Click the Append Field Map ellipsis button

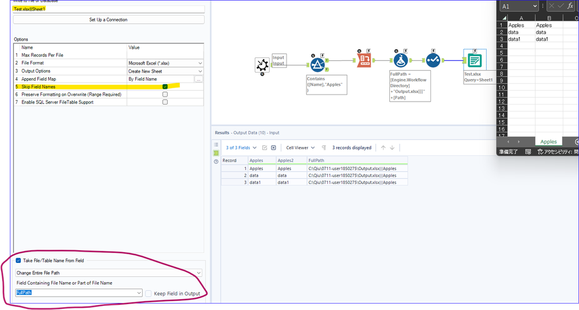pos(198,79)
